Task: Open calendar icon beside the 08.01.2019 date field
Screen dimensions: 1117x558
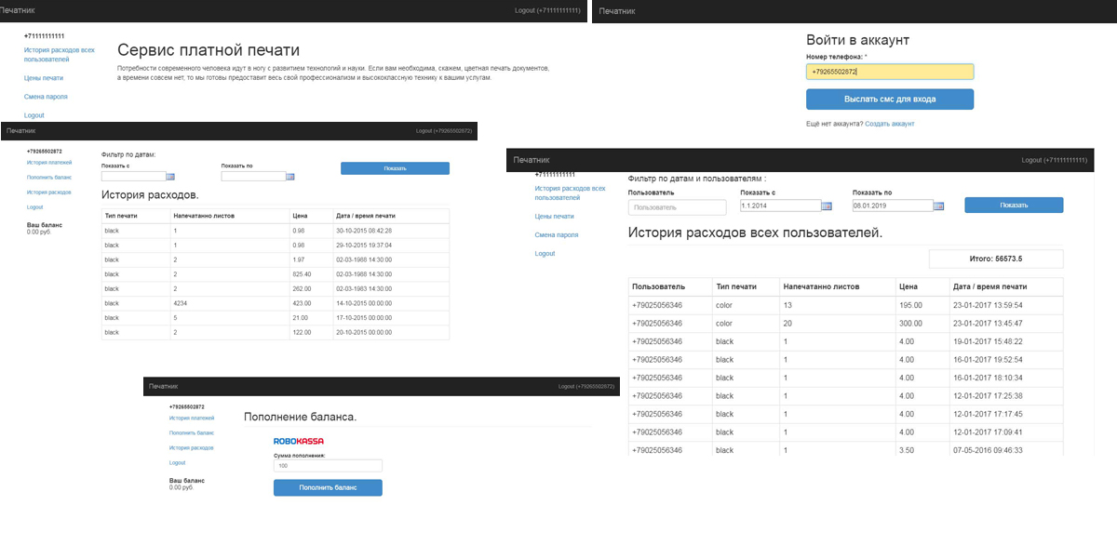Action: coord(938,206)
